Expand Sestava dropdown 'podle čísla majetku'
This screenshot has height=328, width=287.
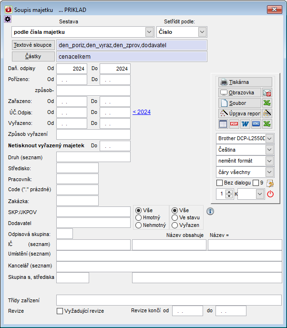click(149, 32)
